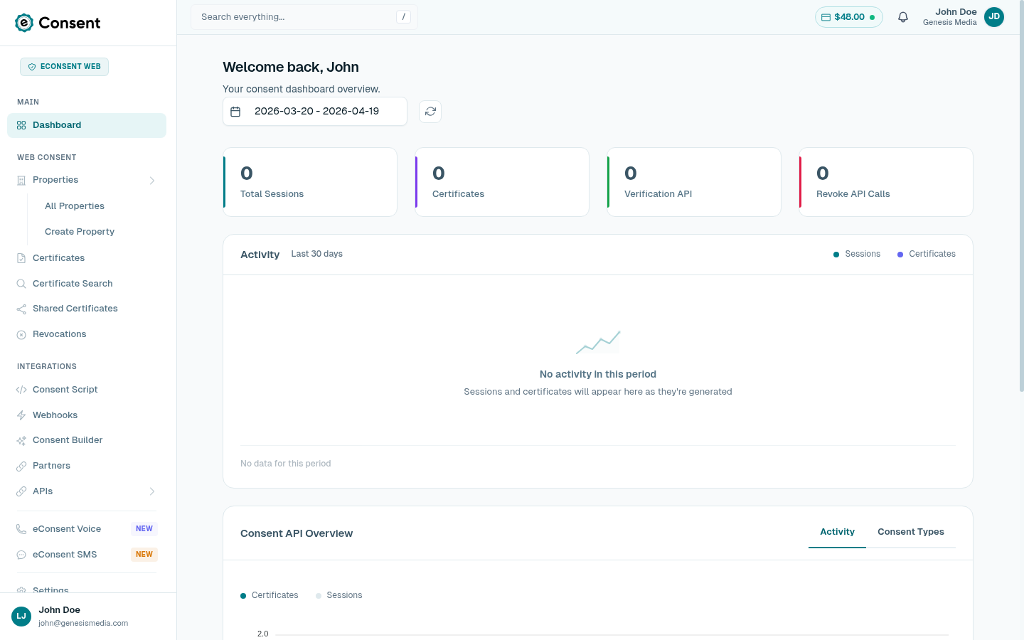Click the Certificate Search magnifier icon

point(21,284)
